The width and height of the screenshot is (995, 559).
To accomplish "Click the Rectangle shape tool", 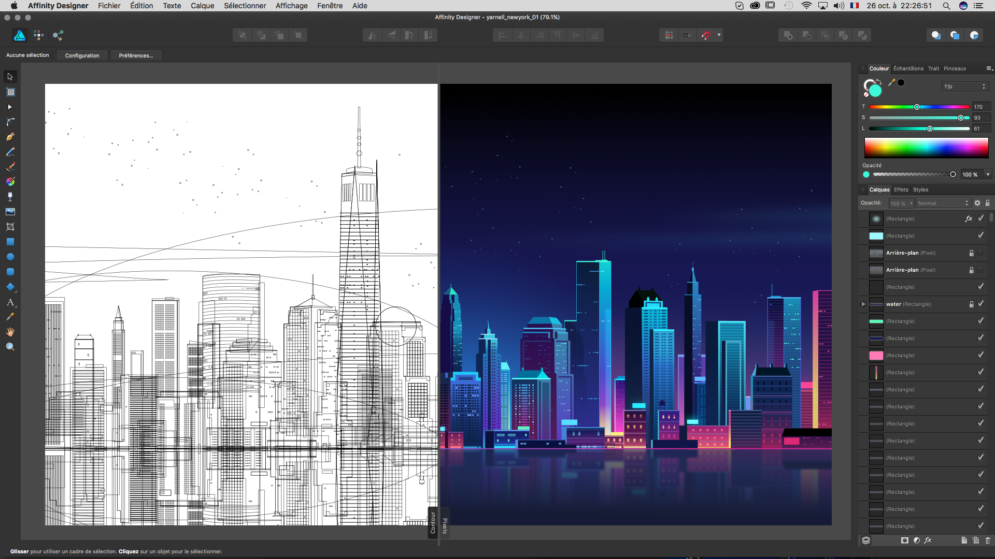I will pyautogui.click(x=10, y=242).
